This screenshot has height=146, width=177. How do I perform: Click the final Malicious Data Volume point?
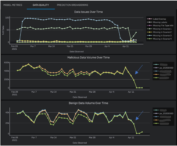(x=142, y=88)
